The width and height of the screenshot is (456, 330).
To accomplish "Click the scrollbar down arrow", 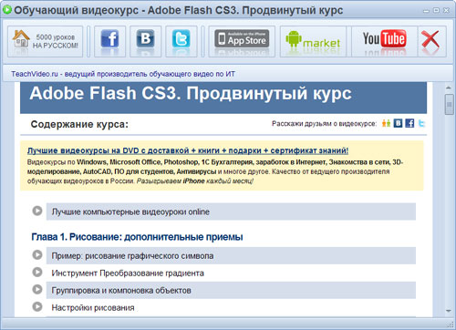I will pyautogui.click(x=449, y=311).
